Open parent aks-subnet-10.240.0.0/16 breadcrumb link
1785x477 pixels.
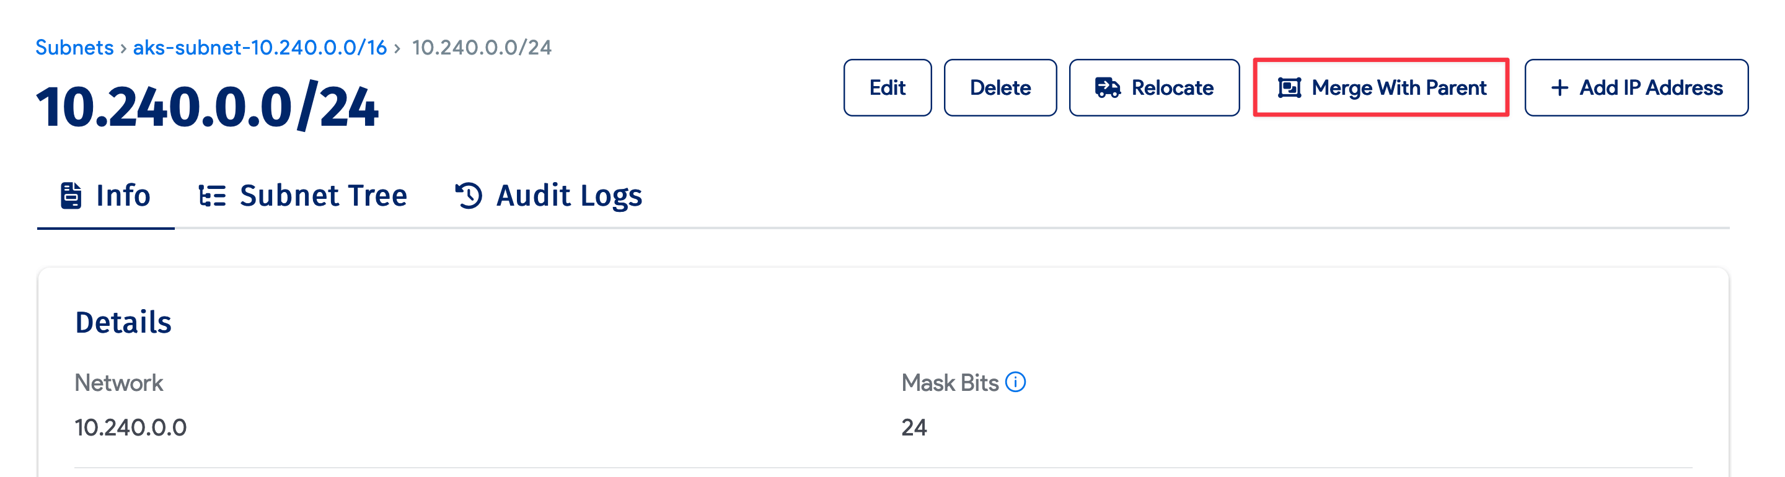[259, 47]
